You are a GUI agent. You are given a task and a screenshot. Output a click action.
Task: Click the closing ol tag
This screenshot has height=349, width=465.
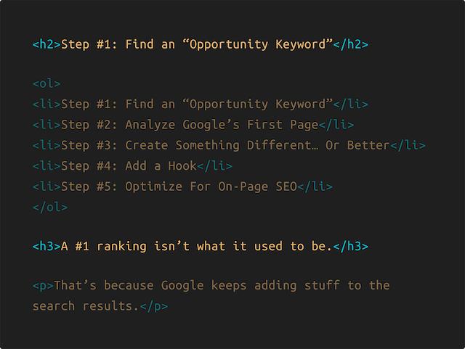click(50, 207)
